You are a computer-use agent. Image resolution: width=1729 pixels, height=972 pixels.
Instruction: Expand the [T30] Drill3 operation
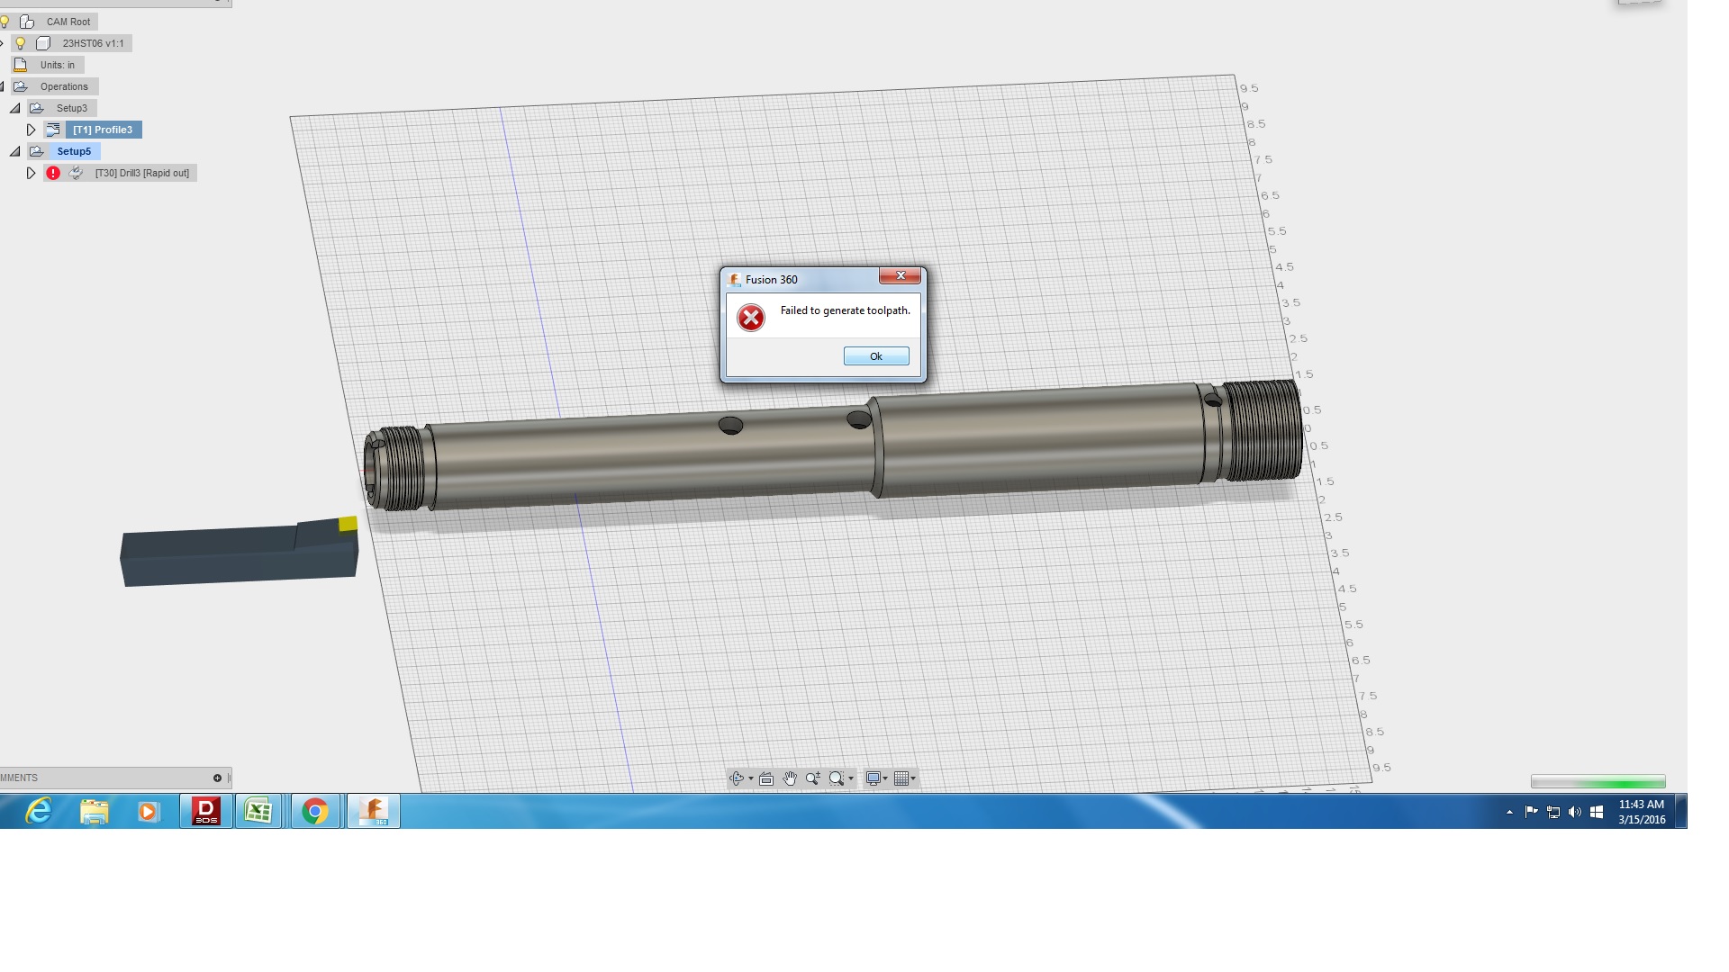click(x=31, y=173)
